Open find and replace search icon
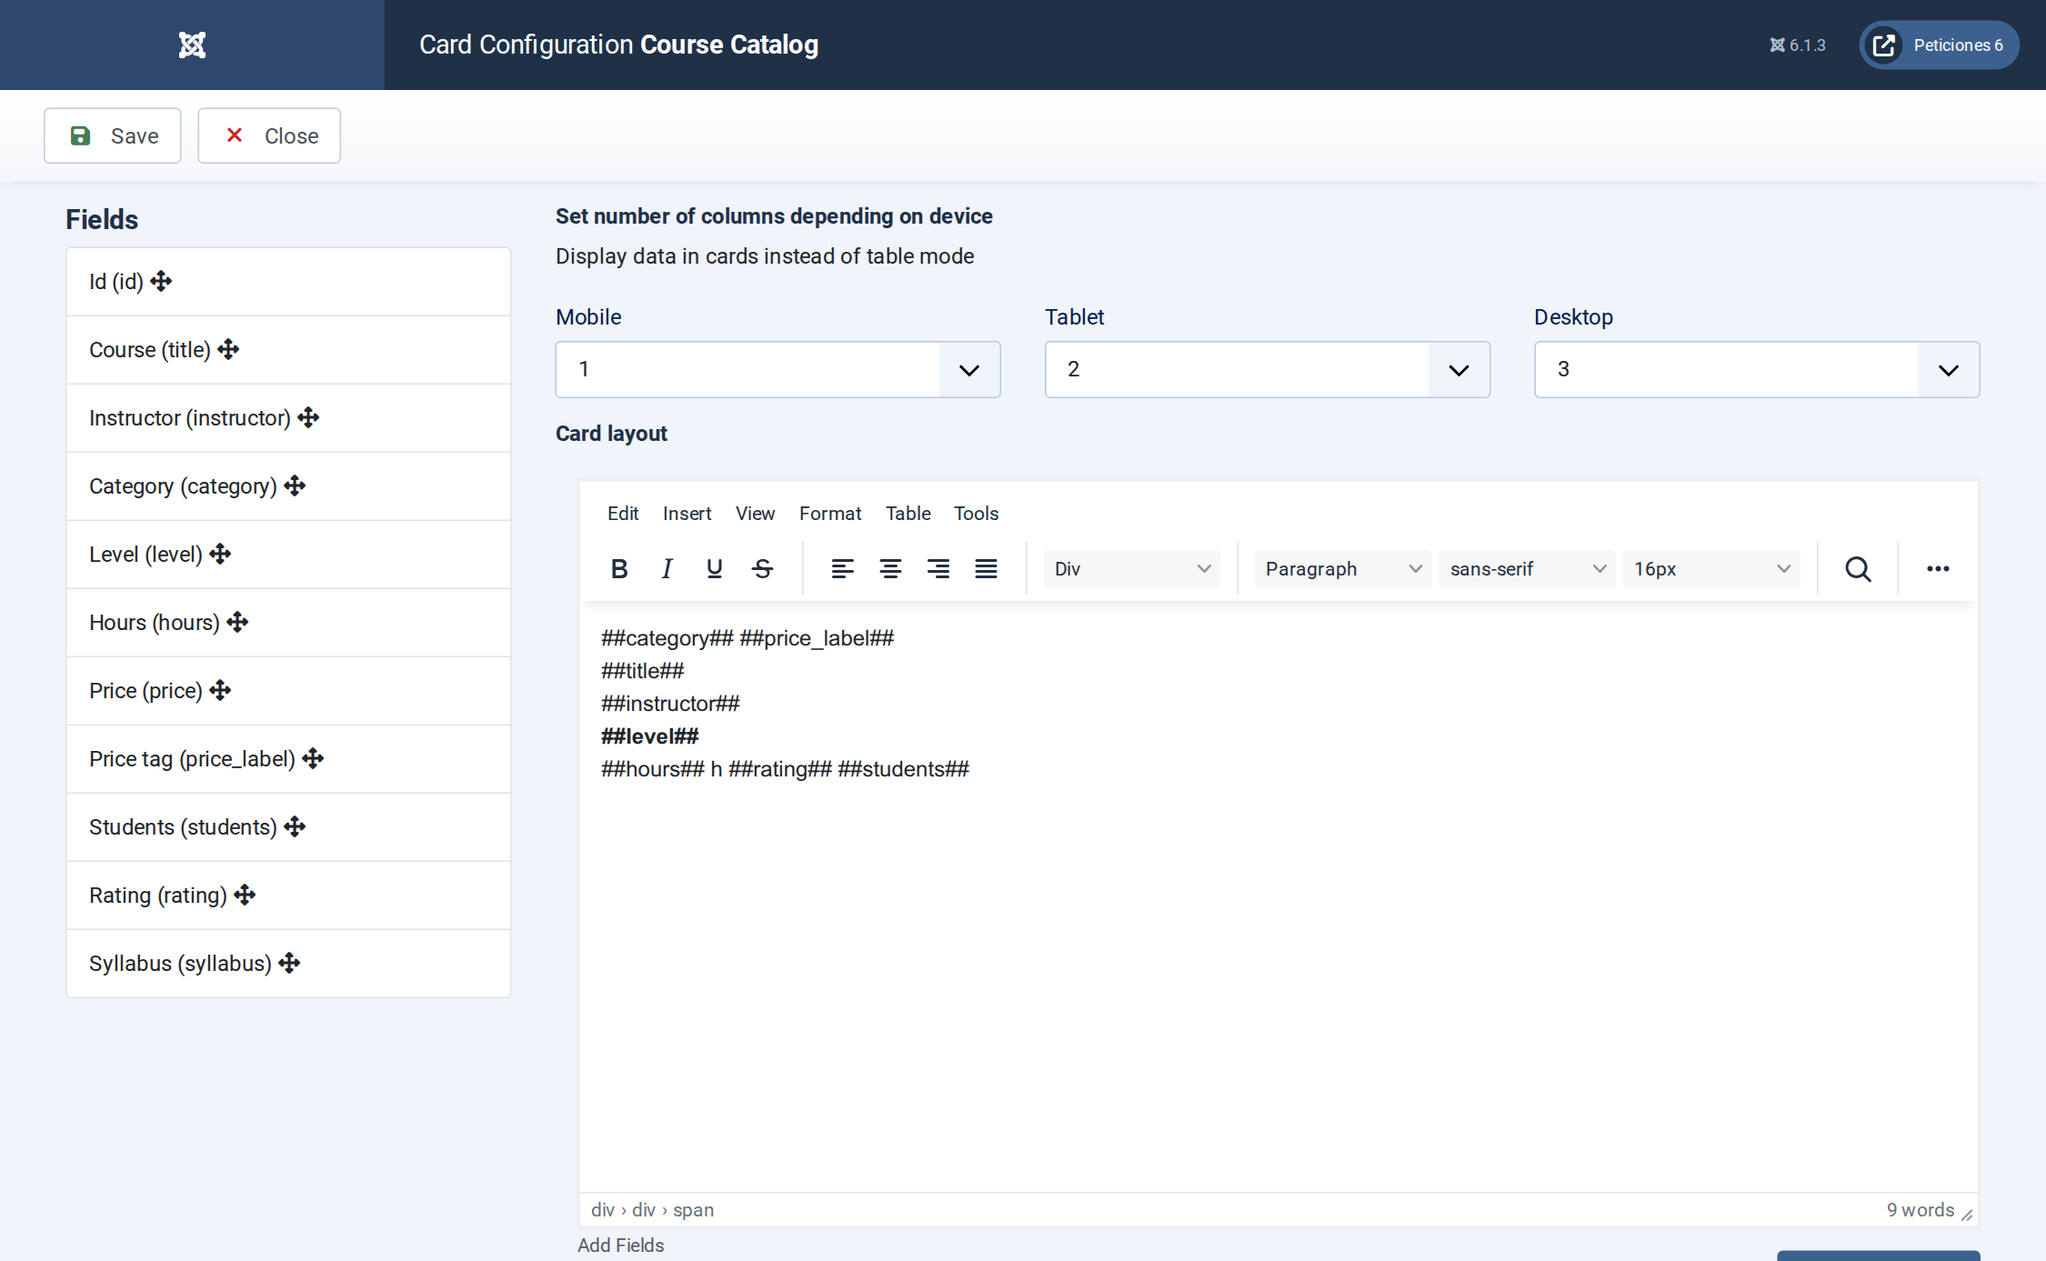This screenshot has height=1261, width=2046. pyautogui.click(x=1858, y=569)
